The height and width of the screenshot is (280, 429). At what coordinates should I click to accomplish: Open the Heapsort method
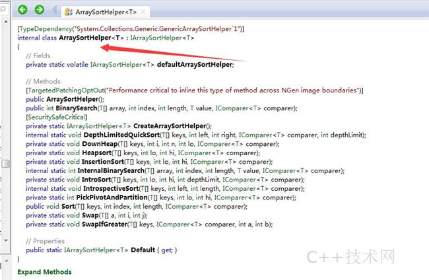coord(96,153)
